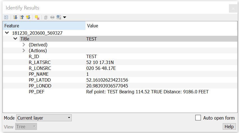
Task: Click value 20.98393936577045
Action: [107, 86]
